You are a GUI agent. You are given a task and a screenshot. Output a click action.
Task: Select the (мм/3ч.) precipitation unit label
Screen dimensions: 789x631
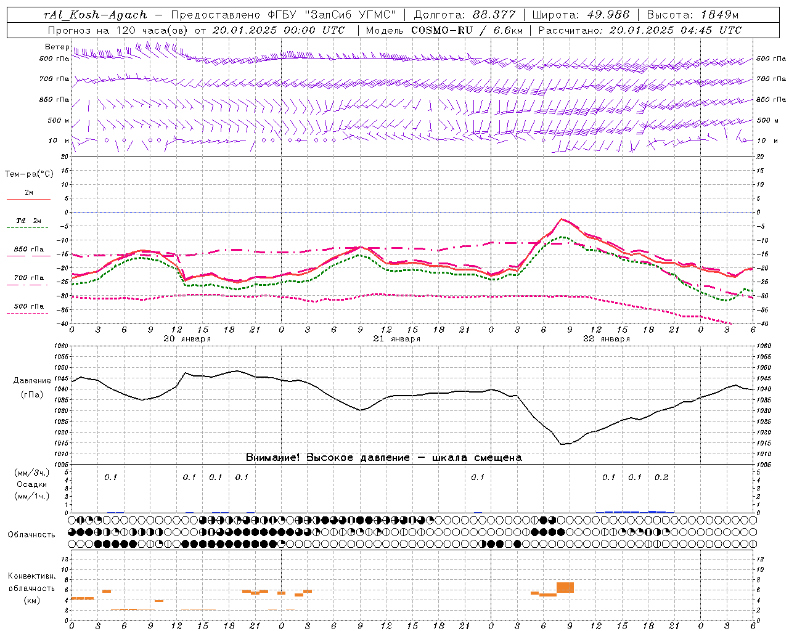[x=32, y=473]
